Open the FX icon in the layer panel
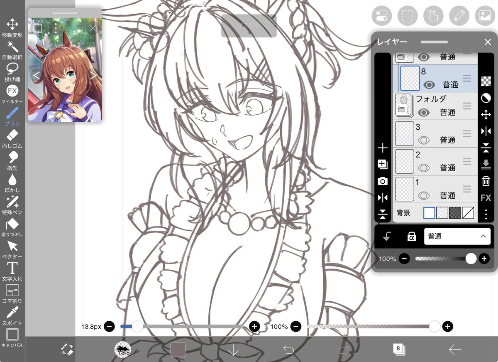Image resolution: width=498 pixels, height=362 pixels. 486,198
